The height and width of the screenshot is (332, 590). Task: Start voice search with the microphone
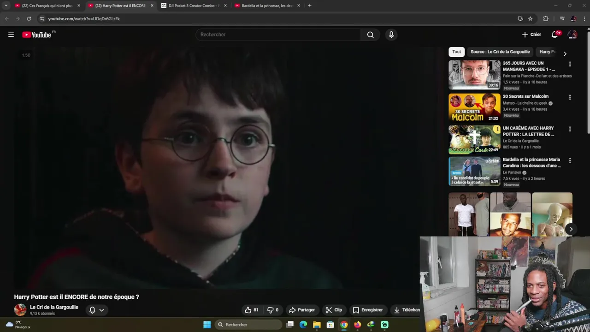click(x=391, y=35)
